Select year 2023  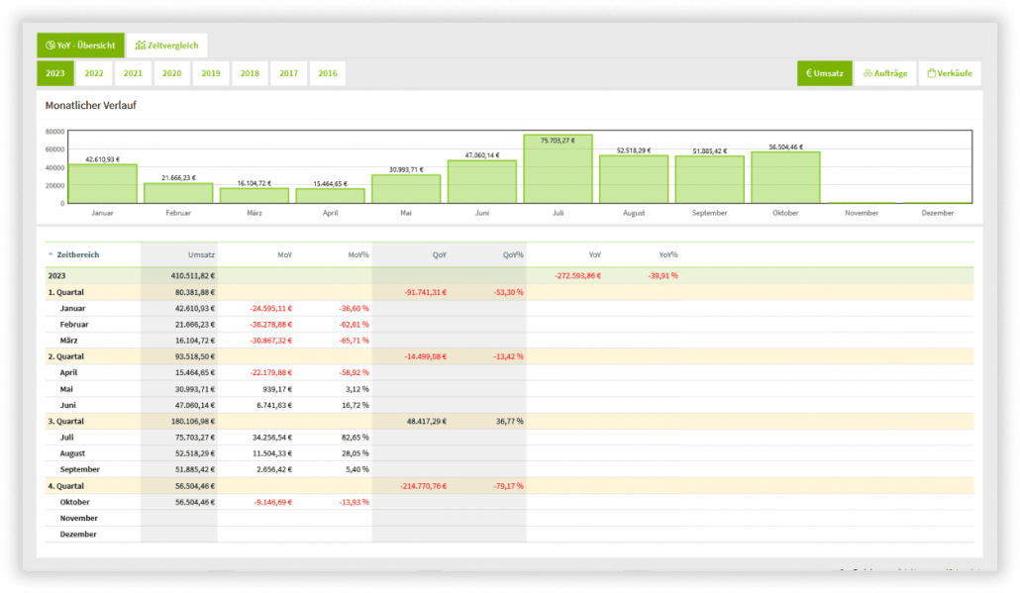coord(55,73)
